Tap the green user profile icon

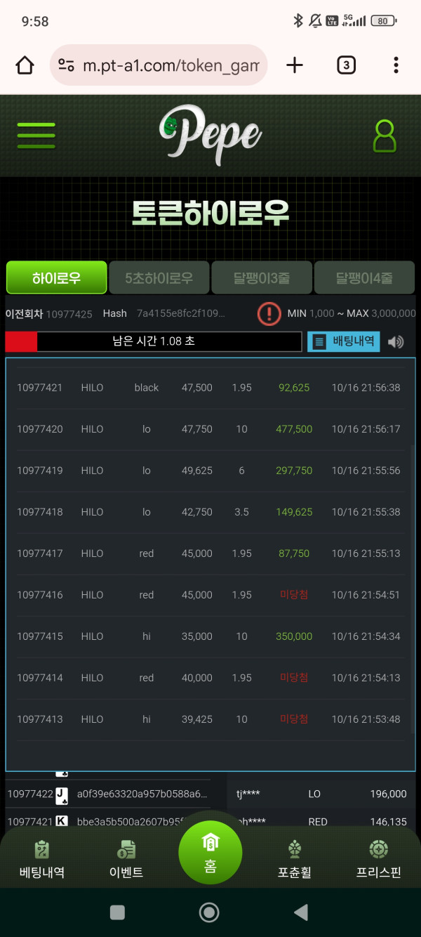pyautogui.click(x=384, y=136)
